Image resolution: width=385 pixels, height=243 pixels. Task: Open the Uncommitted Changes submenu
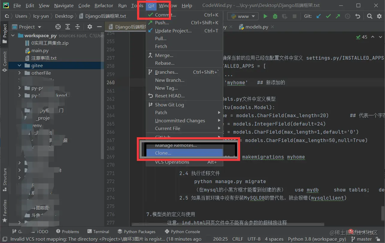(x=184, y=120)
